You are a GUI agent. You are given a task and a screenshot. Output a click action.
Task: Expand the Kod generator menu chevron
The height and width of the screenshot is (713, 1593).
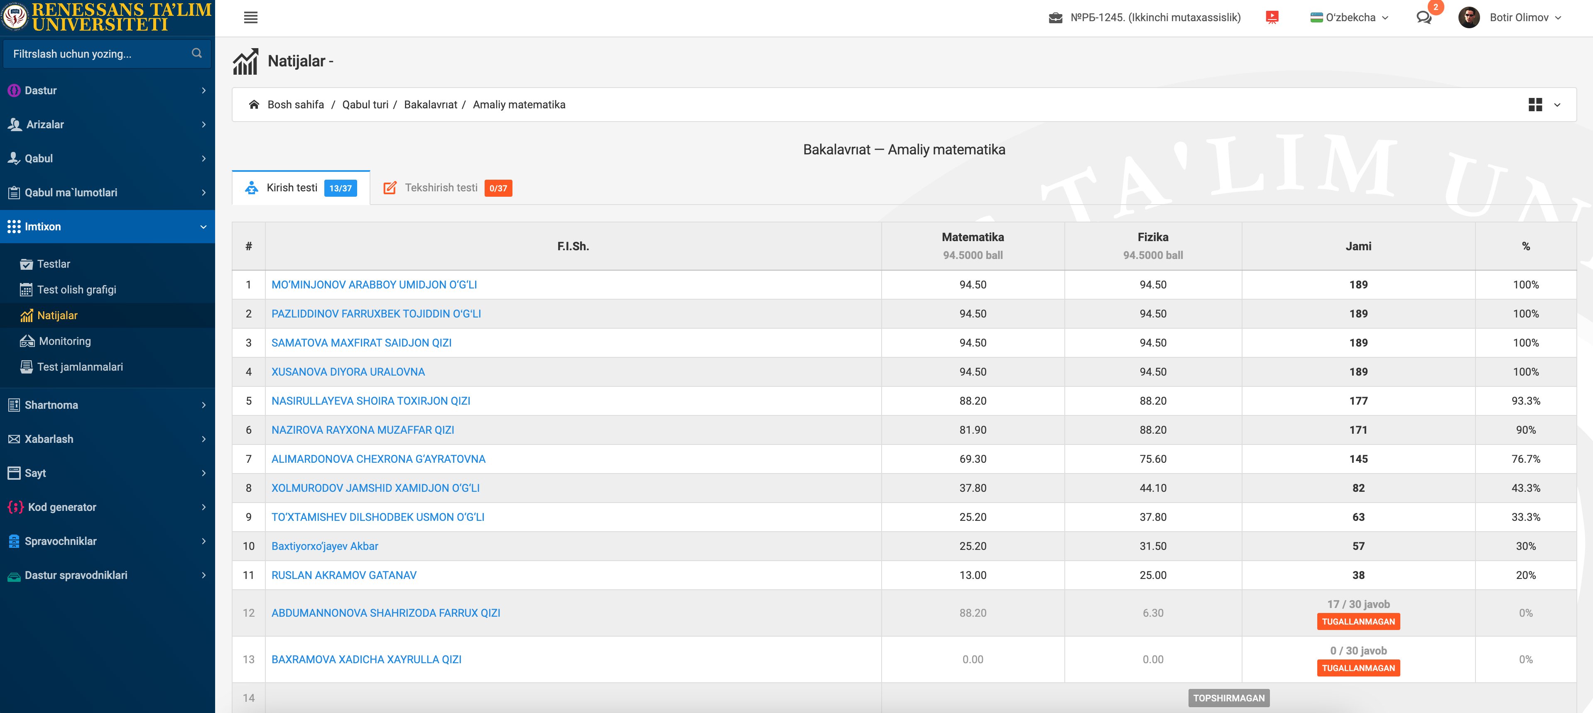click(x=203, y=507)
